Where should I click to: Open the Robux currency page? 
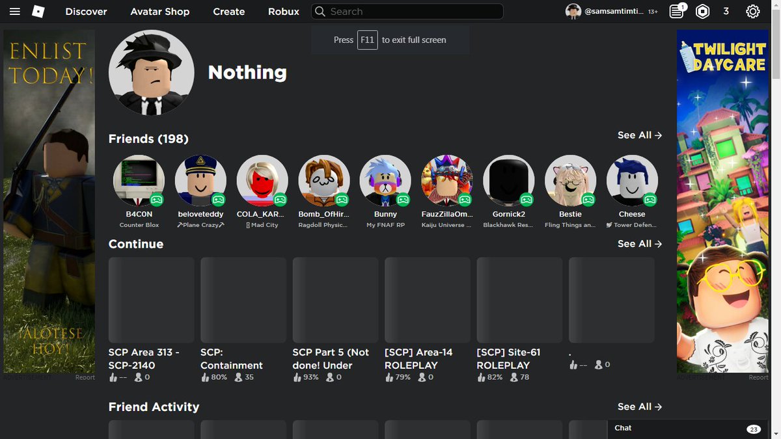pos(283,11)
